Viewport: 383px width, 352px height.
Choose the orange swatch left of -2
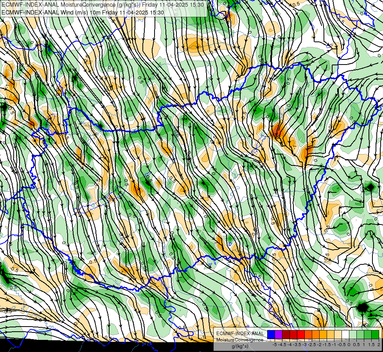point(316,335)
